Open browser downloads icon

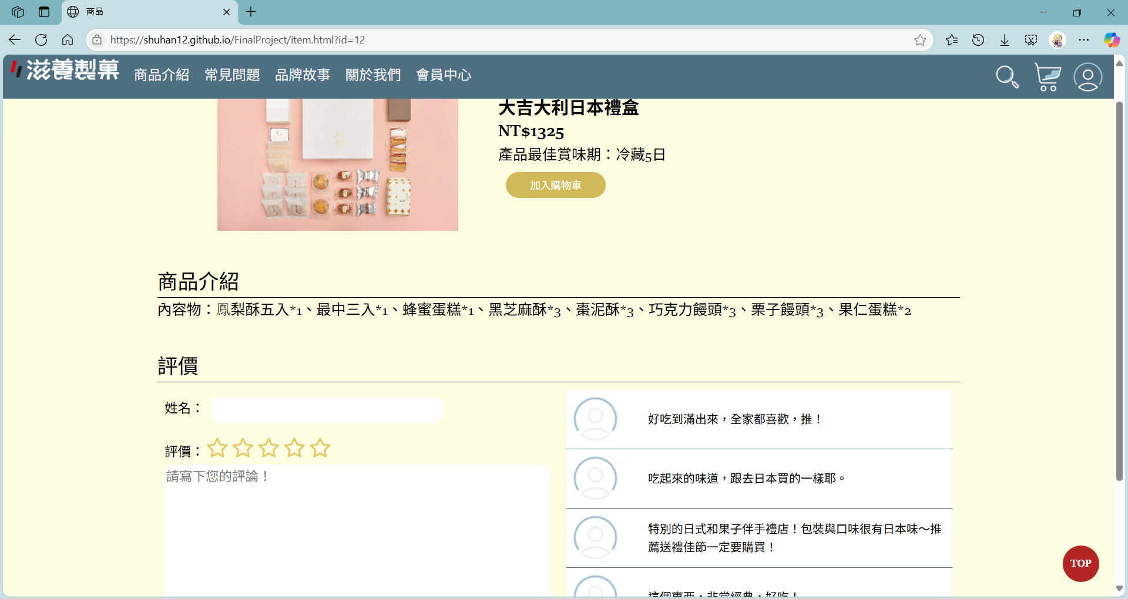1005,40
